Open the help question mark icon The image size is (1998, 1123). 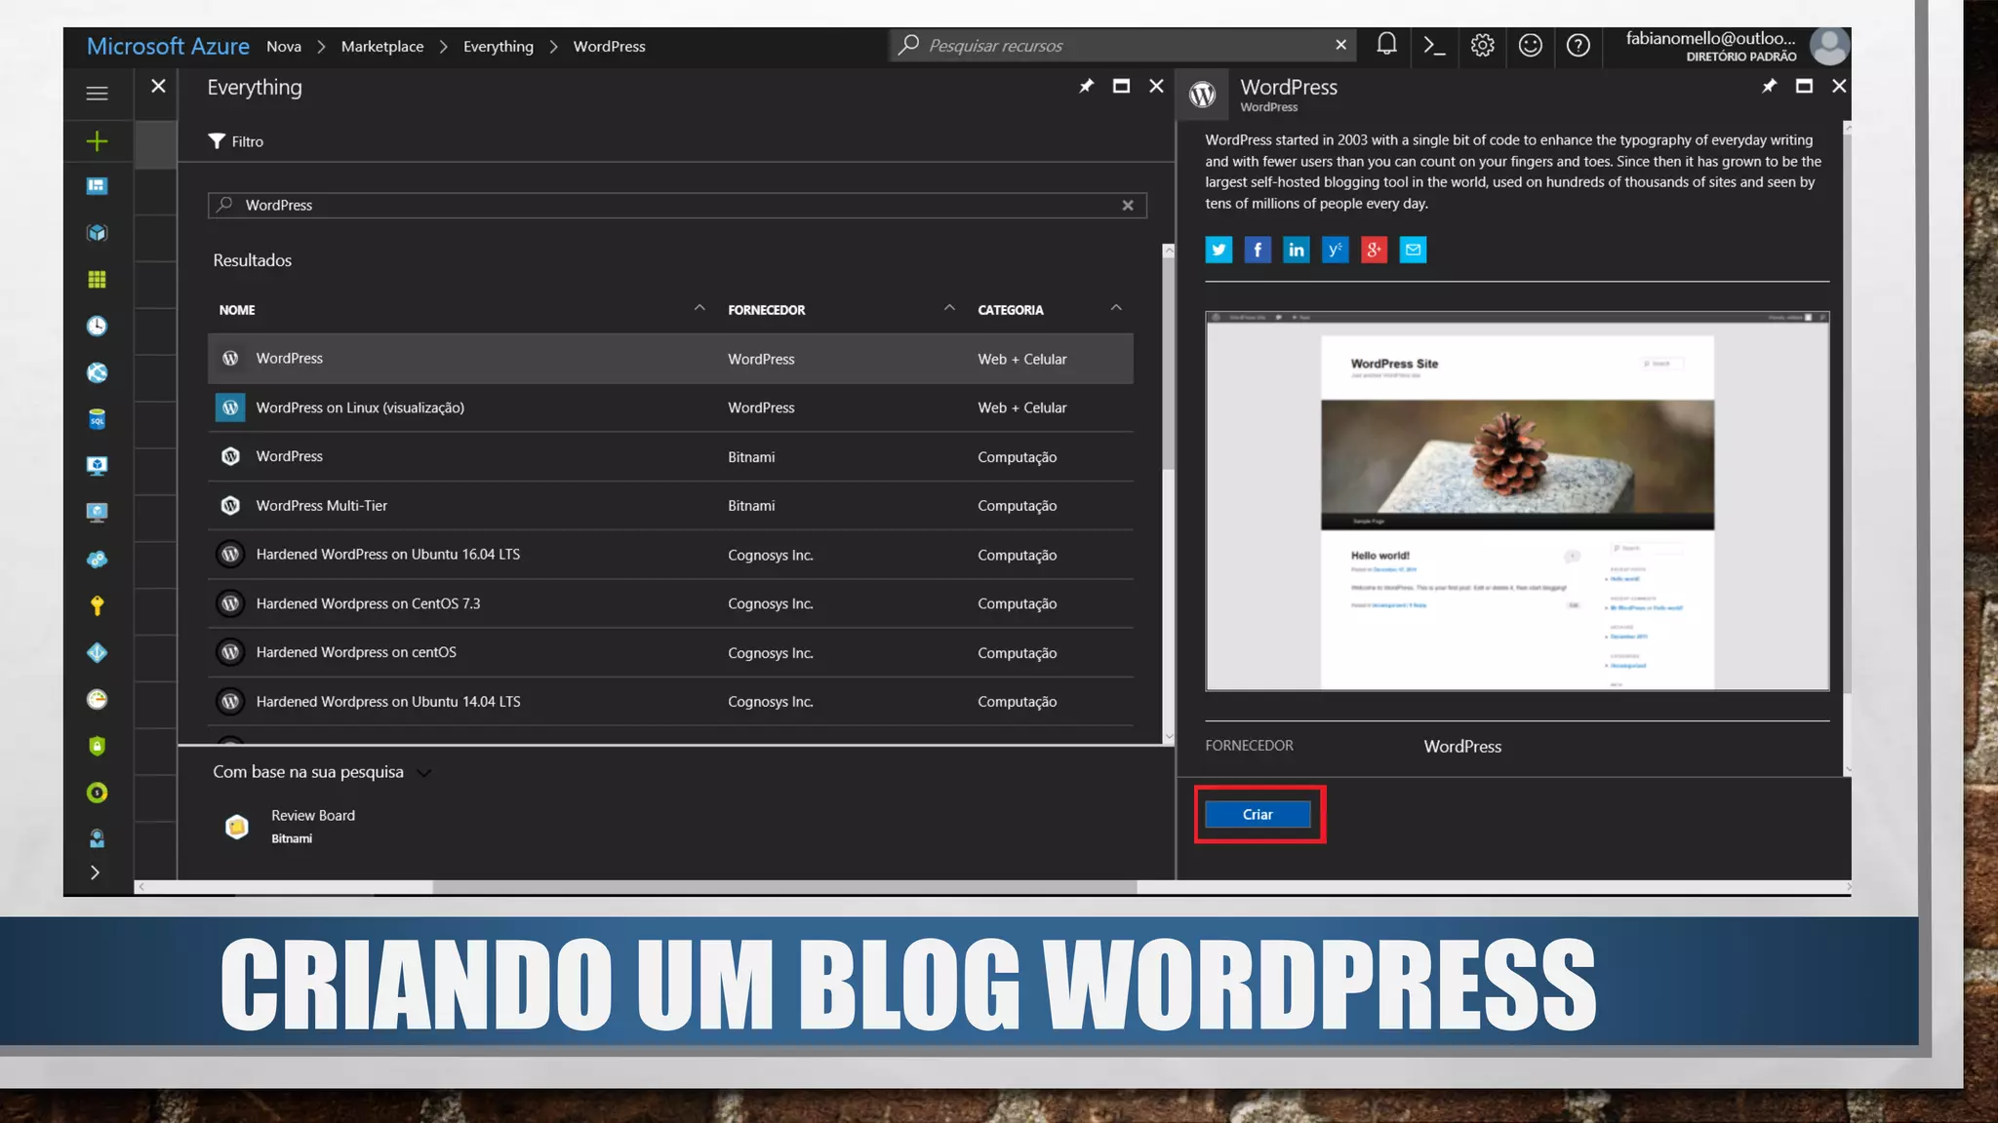tap(1578, 45)
